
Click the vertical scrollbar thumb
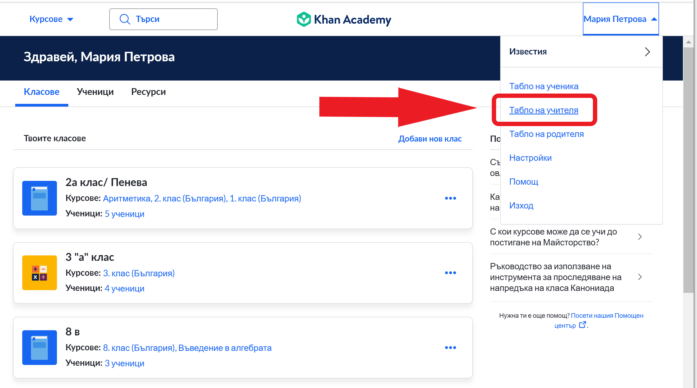coord(688,170)
